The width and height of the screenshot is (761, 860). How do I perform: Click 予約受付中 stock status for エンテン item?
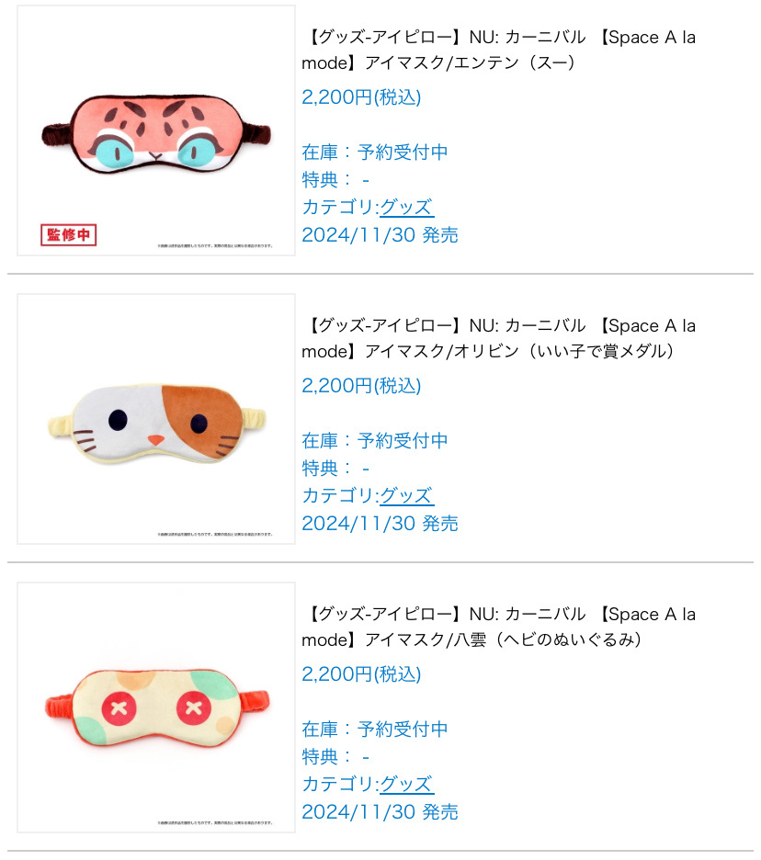(403, 152)
